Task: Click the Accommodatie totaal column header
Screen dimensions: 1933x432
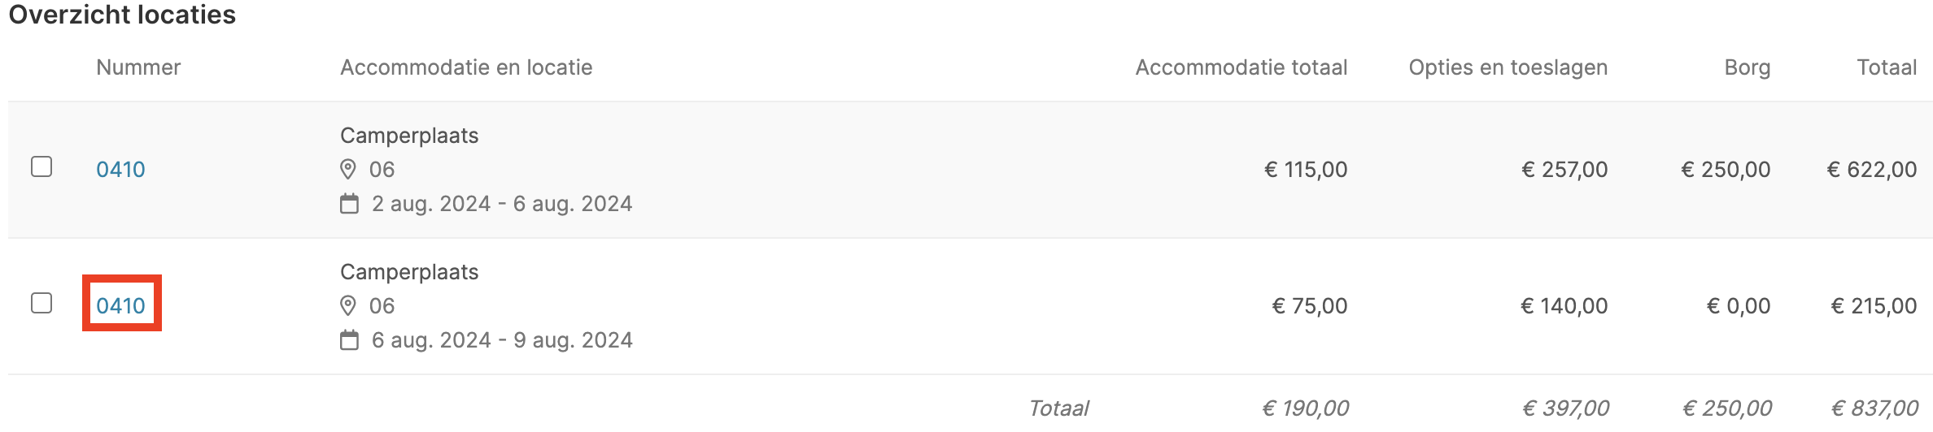Action: [1241, 67]
